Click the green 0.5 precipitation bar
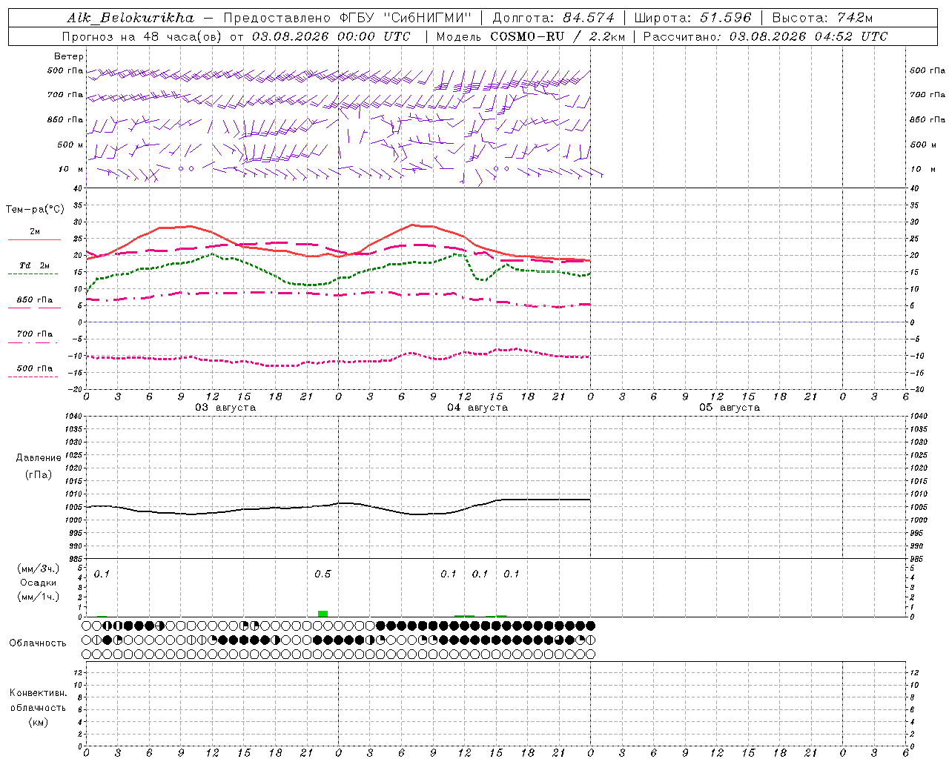 click(x=323, y=614)
